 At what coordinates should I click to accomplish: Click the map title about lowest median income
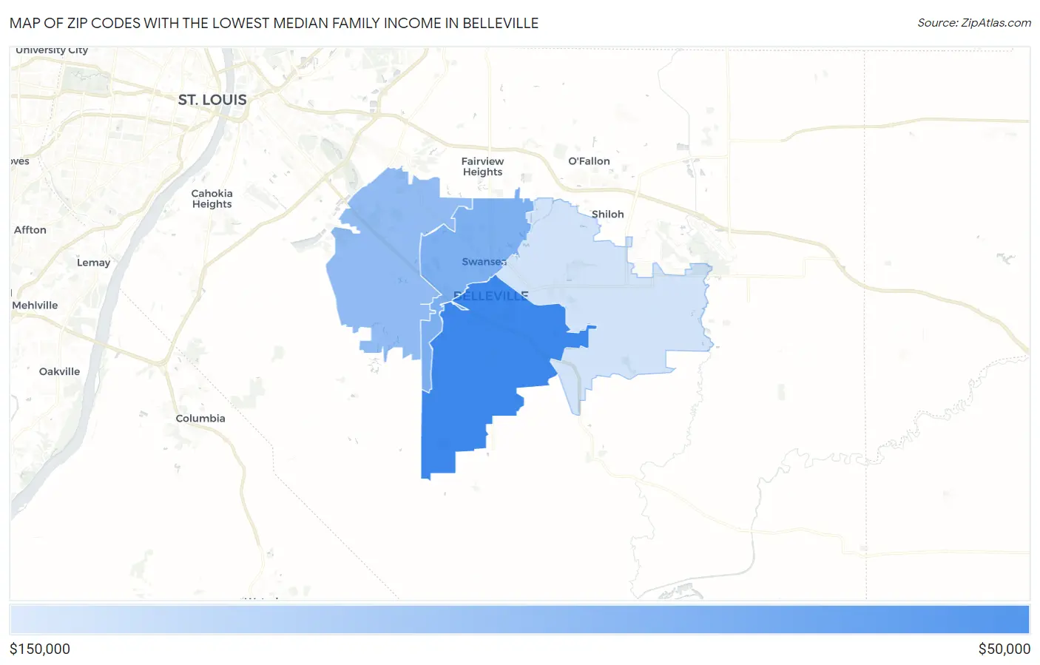274,23
